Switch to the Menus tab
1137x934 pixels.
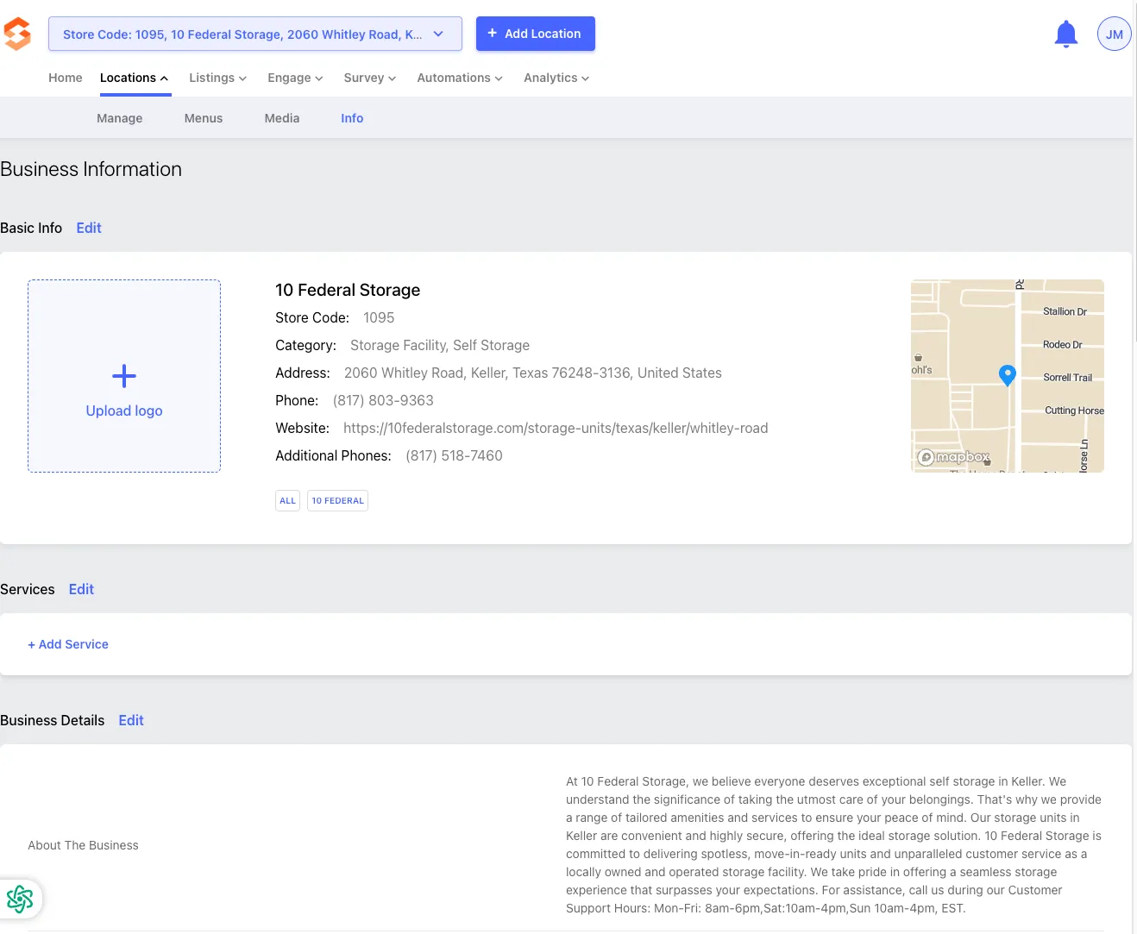click(204, 118)
